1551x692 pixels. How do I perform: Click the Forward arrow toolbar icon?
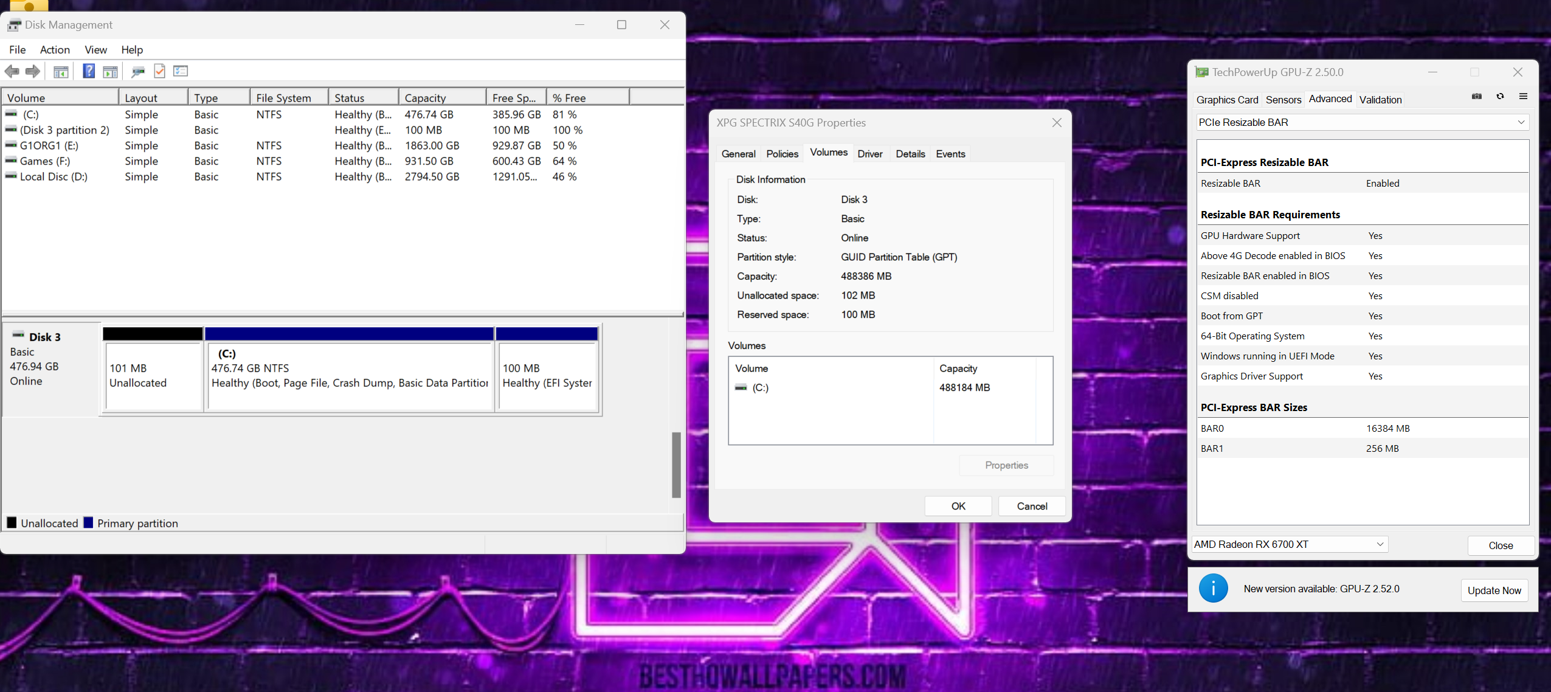(x=33, y=72)
